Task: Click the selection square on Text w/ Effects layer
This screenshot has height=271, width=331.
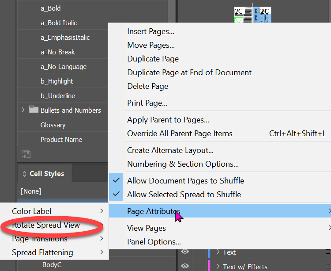Action: 327,266
